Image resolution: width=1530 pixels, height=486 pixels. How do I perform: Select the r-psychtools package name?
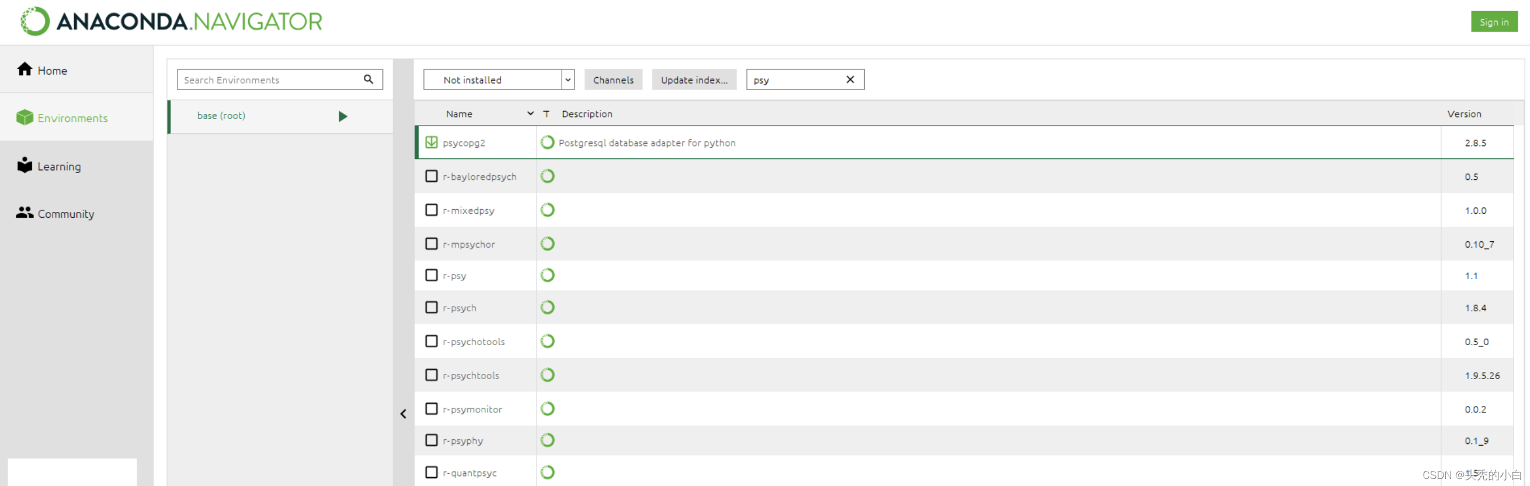coord(471,376)
